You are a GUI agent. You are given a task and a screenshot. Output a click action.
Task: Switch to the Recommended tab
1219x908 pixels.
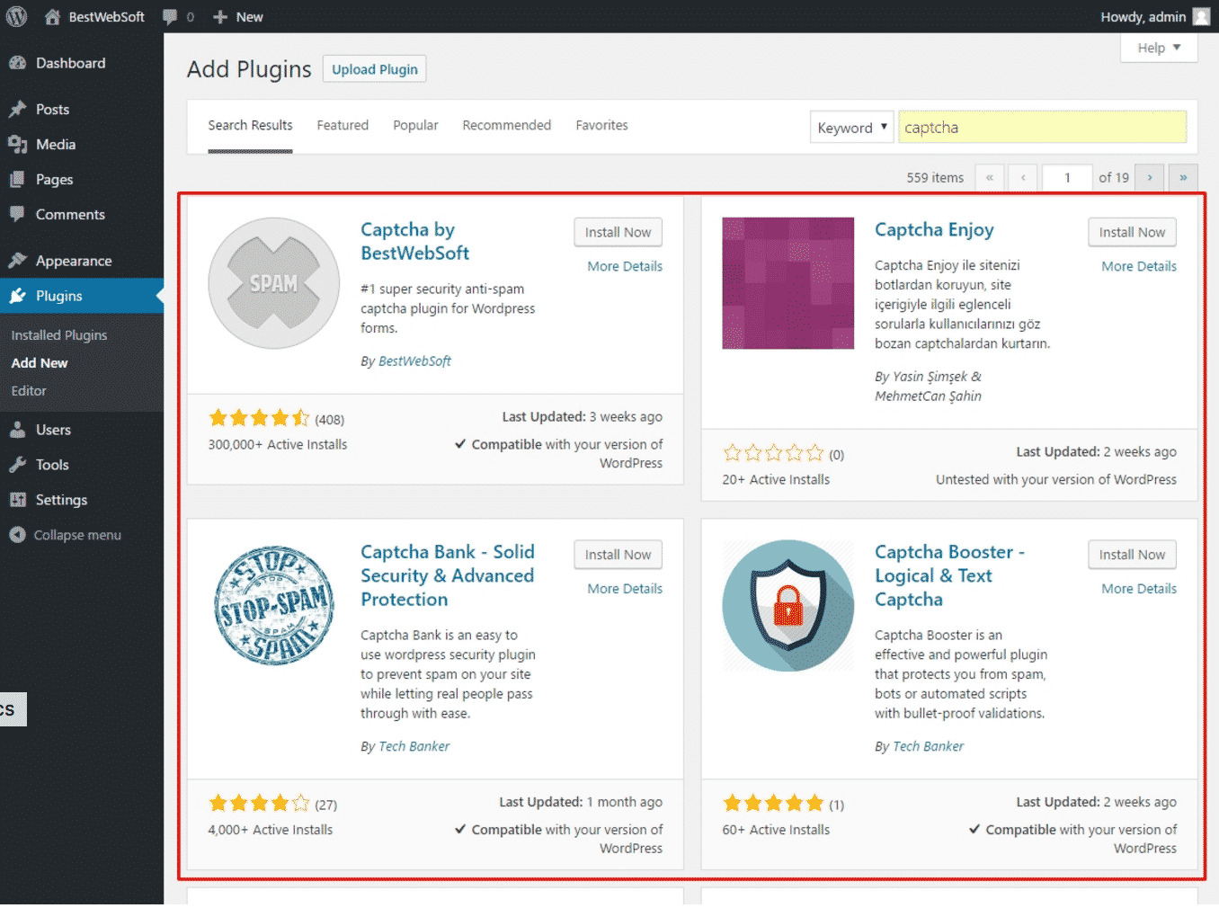point(507,125)
